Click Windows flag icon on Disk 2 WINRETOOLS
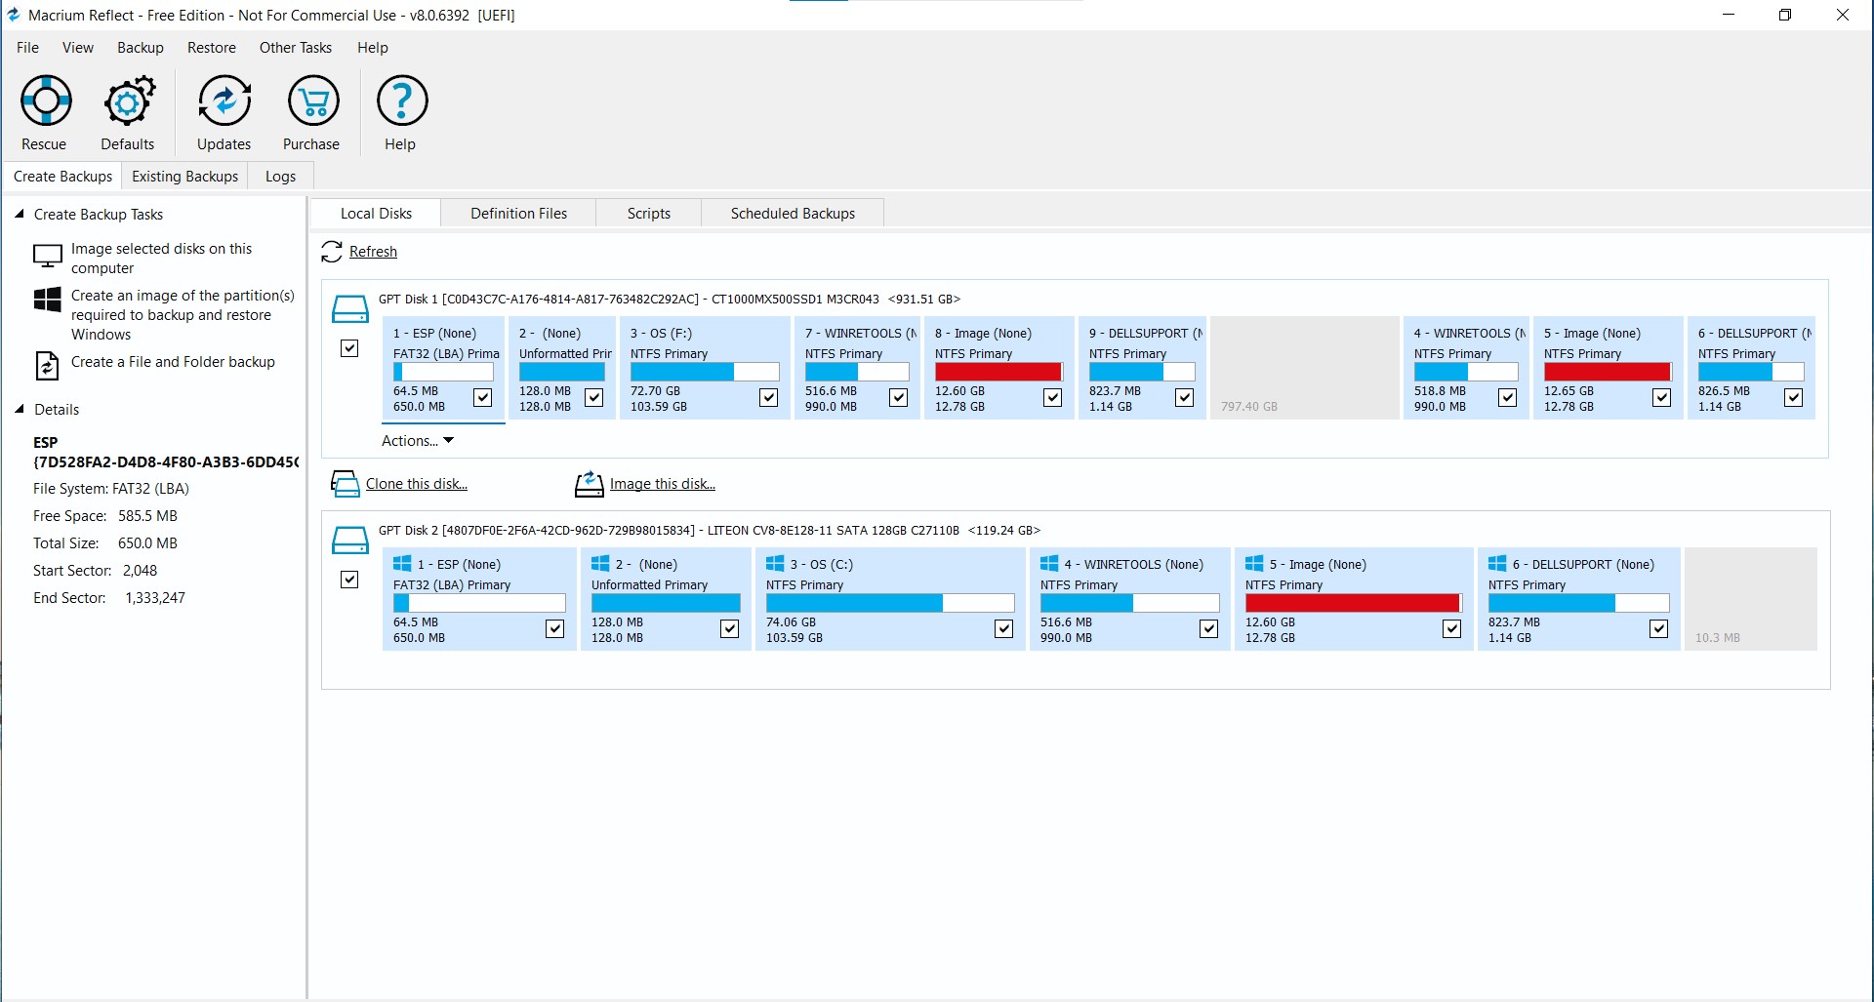This screenshot has height=1002, width=1874. point(1049,564)
